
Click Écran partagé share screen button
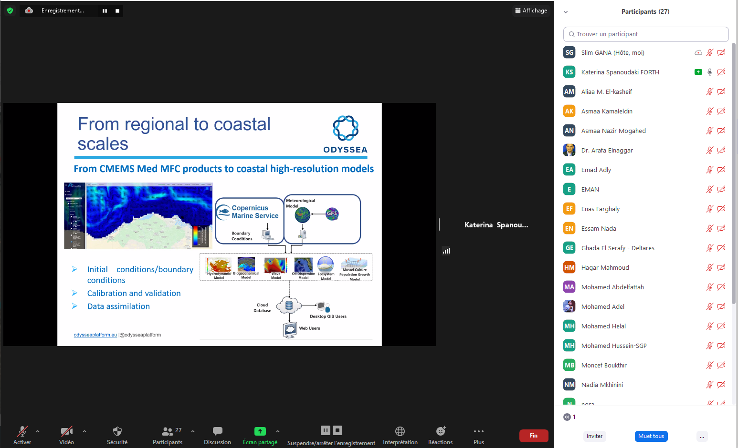[260, 435]
